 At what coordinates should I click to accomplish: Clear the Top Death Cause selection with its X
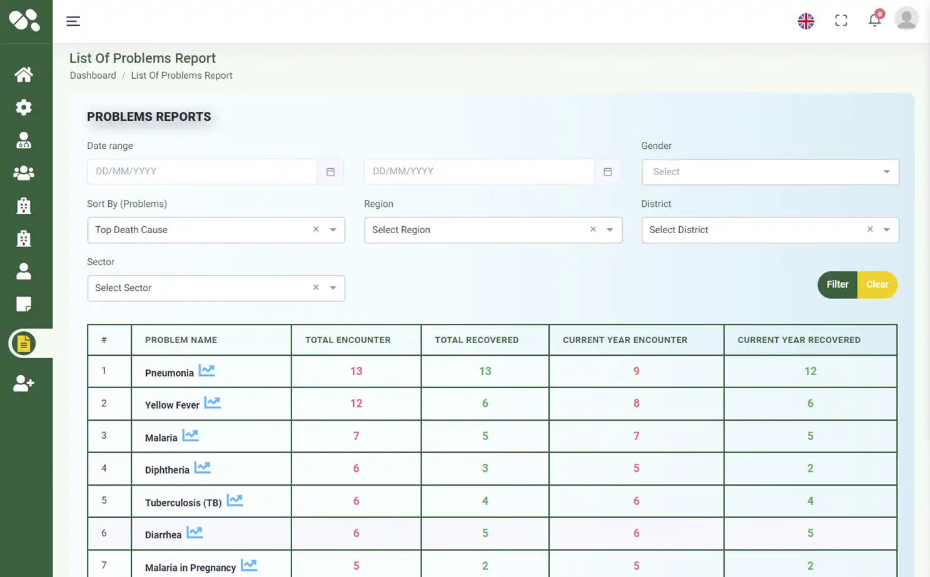click(x=316, y=229)
